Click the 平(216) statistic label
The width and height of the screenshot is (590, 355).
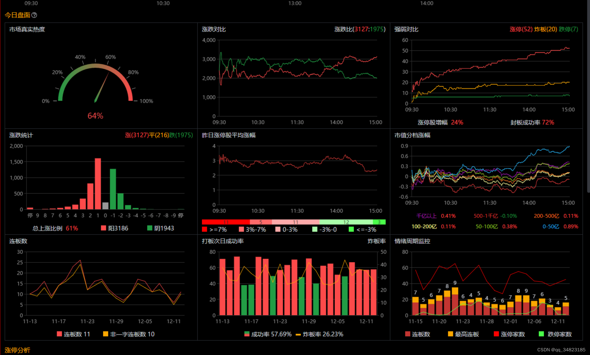click(159, 135)
